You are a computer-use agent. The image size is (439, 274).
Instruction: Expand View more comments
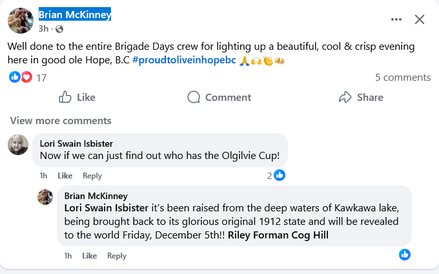coord(61,121)
